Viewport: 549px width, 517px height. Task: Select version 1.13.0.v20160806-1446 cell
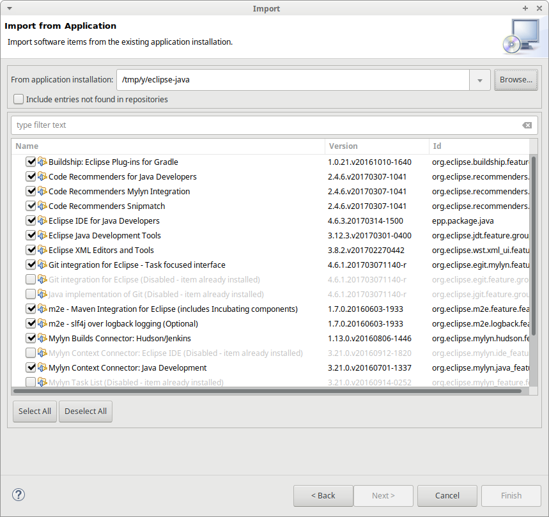pyautogui.click(x=369, y=339)
